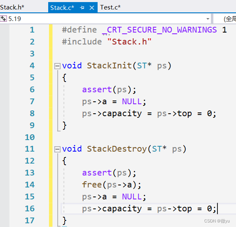Click assert(ps); on line 6
Screen dimensions: 236x227
[109, 89]
